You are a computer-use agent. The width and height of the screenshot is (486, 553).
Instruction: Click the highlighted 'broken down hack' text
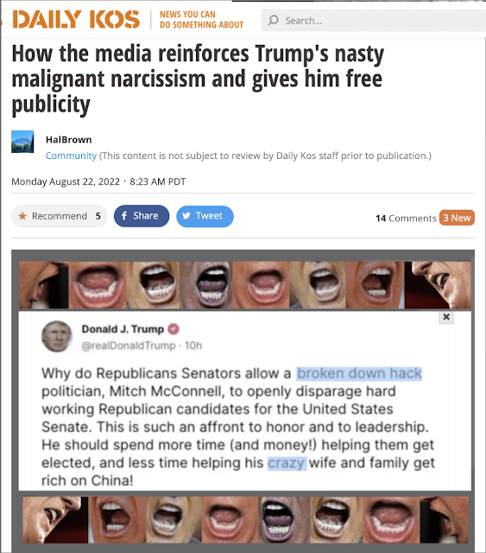359,373
